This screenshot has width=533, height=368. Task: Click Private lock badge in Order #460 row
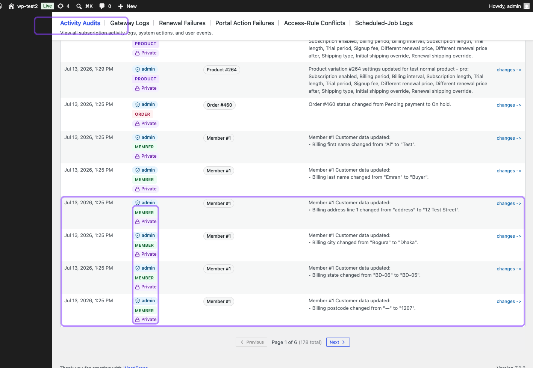click(x=146, y=124)
